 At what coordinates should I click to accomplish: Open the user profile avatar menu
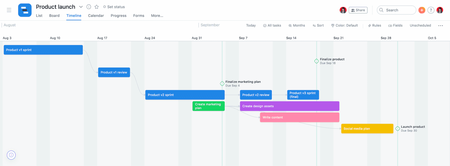[x=440, y=10]
